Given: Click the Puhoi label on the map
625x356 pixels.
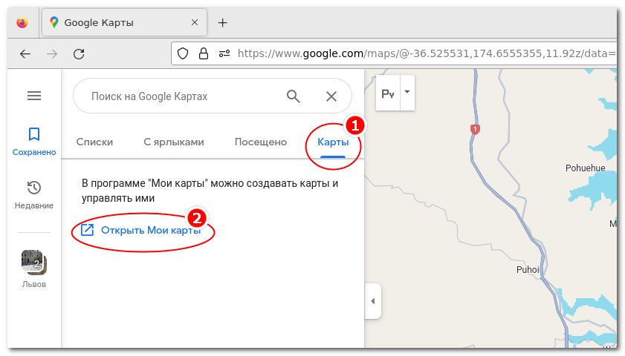Looking at the screenshot, I should click(x=528, y=270).
